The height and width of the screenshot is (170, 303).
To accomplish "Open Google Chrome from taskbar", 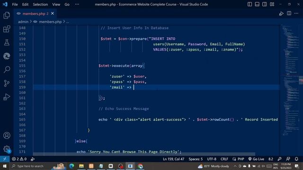I will 140,166.
